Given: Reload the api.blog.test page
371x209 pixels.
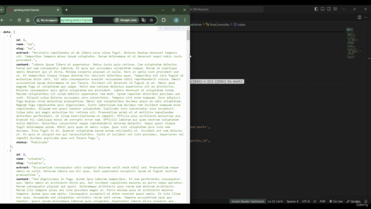Looking at the screenshot, I should click(x=19, y=20).
